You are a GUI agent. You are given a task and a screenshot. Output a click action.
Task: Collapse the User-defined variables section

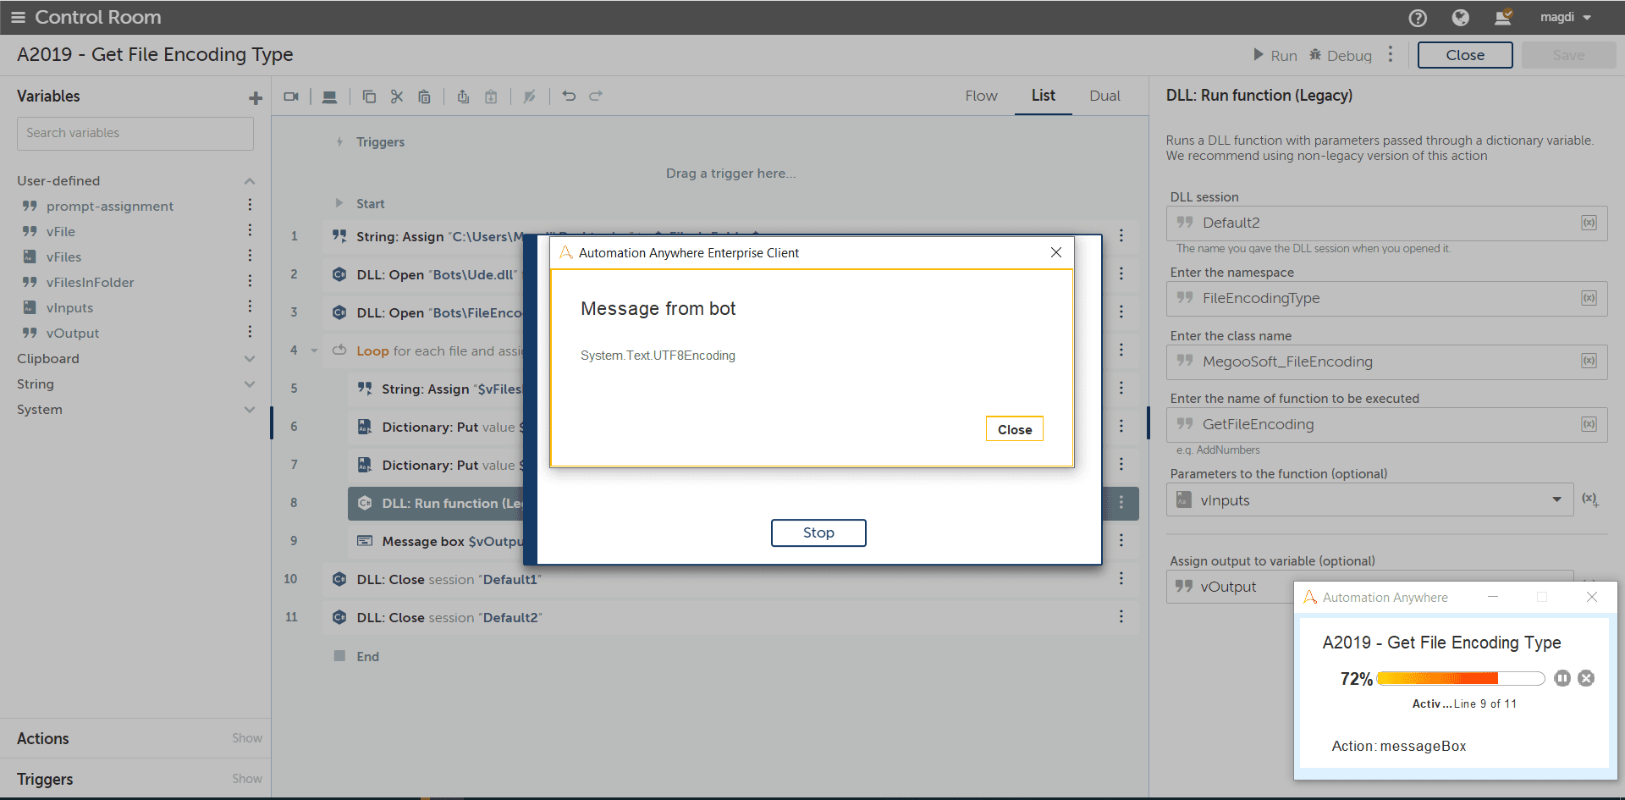click(250, 181)
